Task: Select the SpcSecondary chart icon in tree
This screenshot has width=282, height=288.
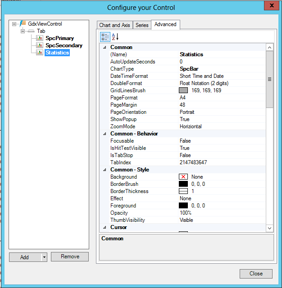Action: pyautogui.click(x=40, y=46)
